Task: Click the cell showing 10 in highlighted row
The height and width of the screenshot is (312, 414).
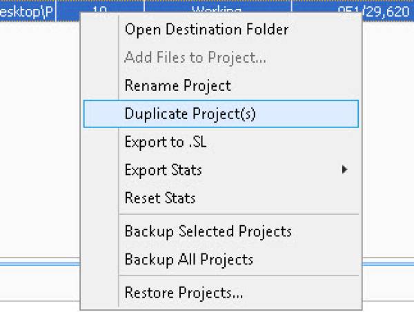Action: tap(100, 10)
